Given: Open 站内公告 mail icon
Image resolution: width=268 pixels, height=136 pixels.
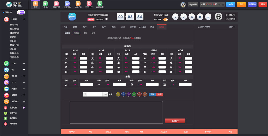Looking at the screenshot, I should tap(78, 4).
